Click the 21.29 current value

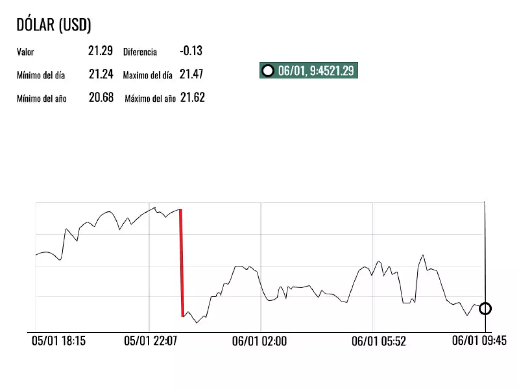pyautogui.click(x=100, y=51)
